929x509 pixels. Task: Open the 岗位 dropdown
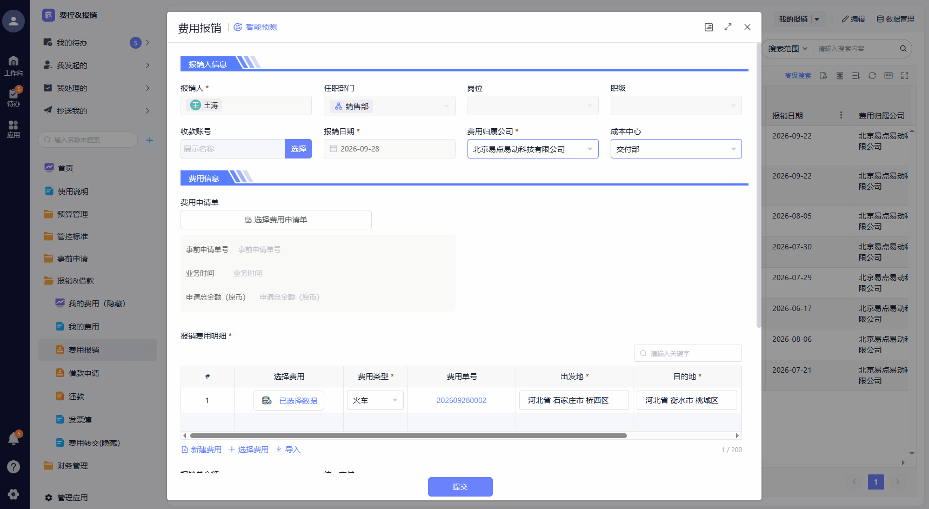coord(533,105)
